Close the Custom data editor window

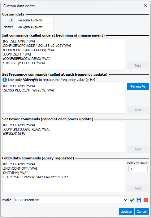[x=146, y=6]
